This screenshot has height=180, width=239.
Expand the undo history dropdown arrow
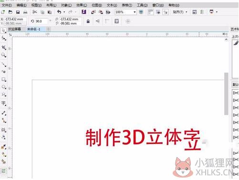64,12
